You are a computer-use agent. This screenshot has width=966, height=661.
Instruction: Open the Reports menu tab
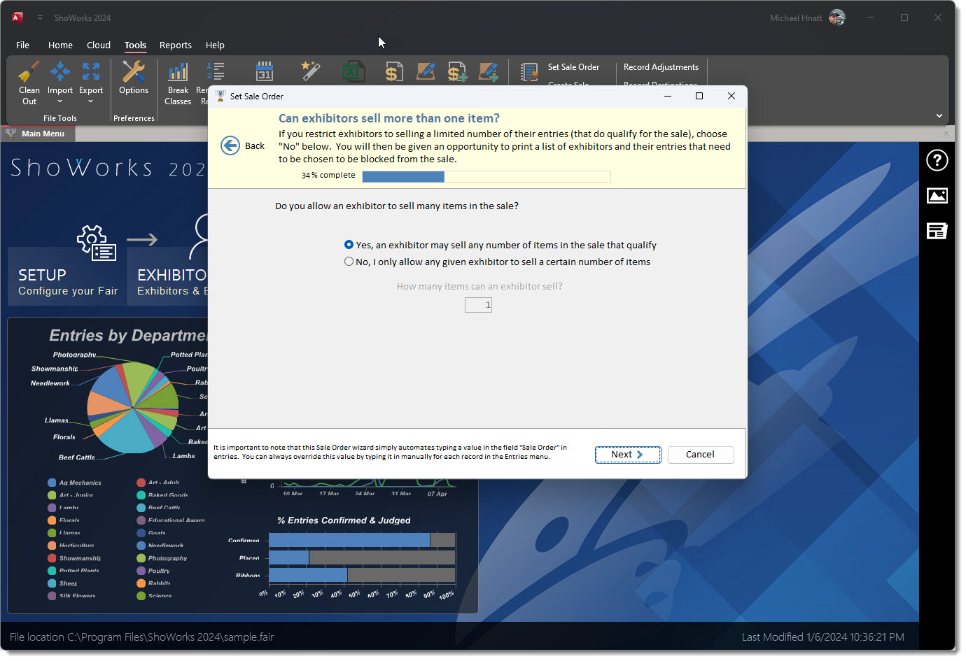(x=175, y=45)
